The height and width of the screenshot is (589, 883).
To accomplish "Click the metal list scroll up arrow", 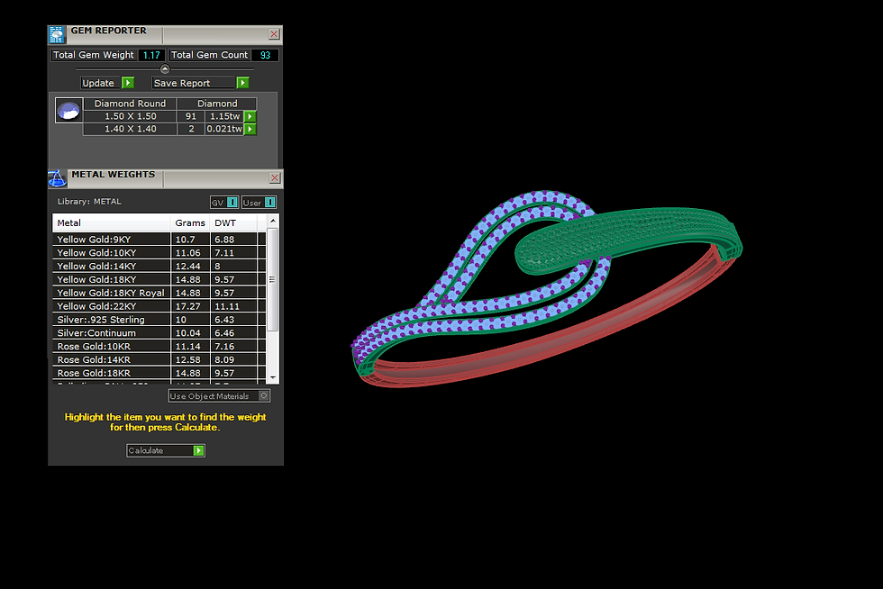I will [273, 221].
